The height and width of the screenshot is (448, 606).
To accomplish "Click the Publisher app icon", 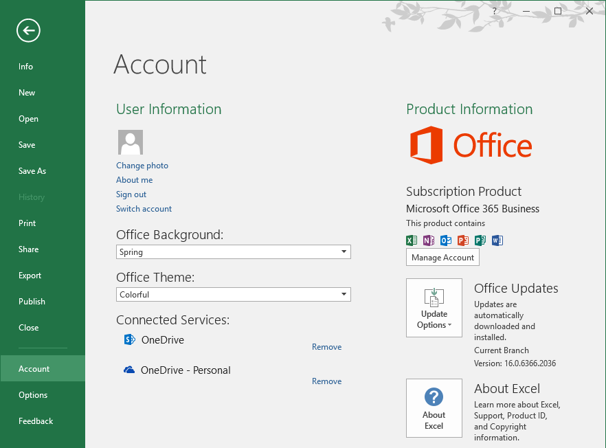I will point(480,240).
